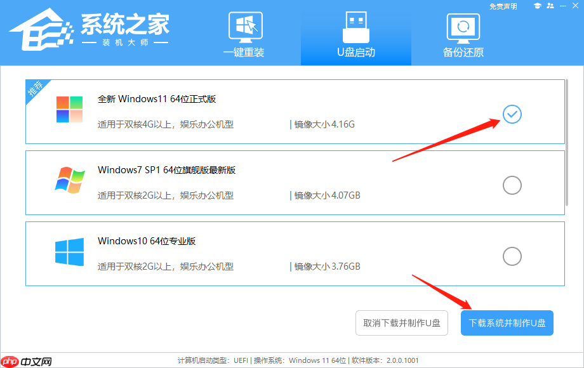
Task: Click the Windows 11 colorful logo
Action: pos(69,109)
